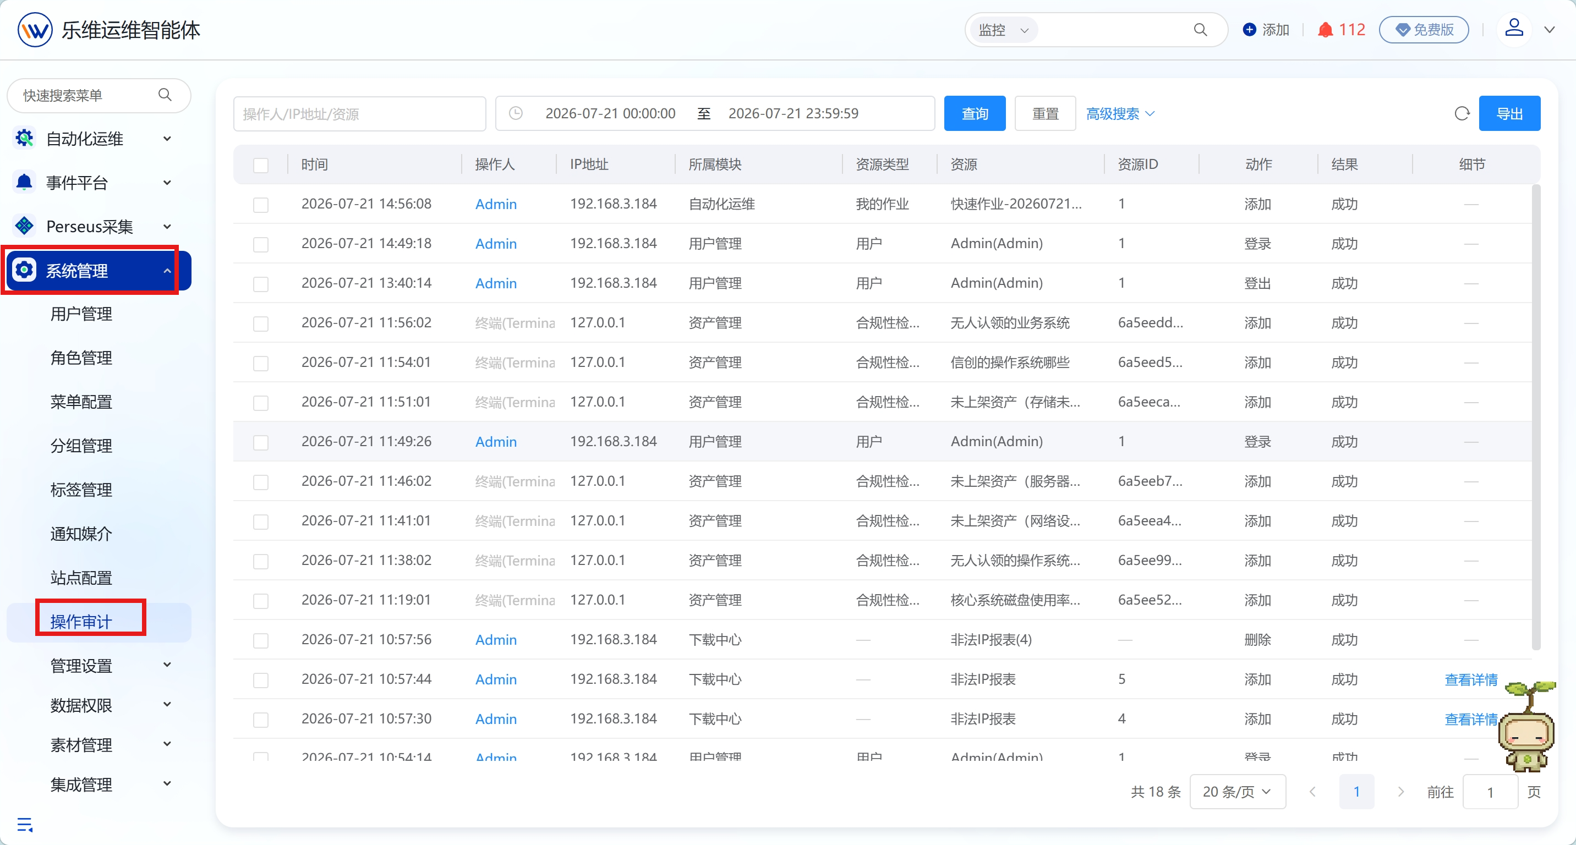Open 查看详情 for the 10:57:44 row
This screenshot has height=845, width=1576.
(1471, 680)
